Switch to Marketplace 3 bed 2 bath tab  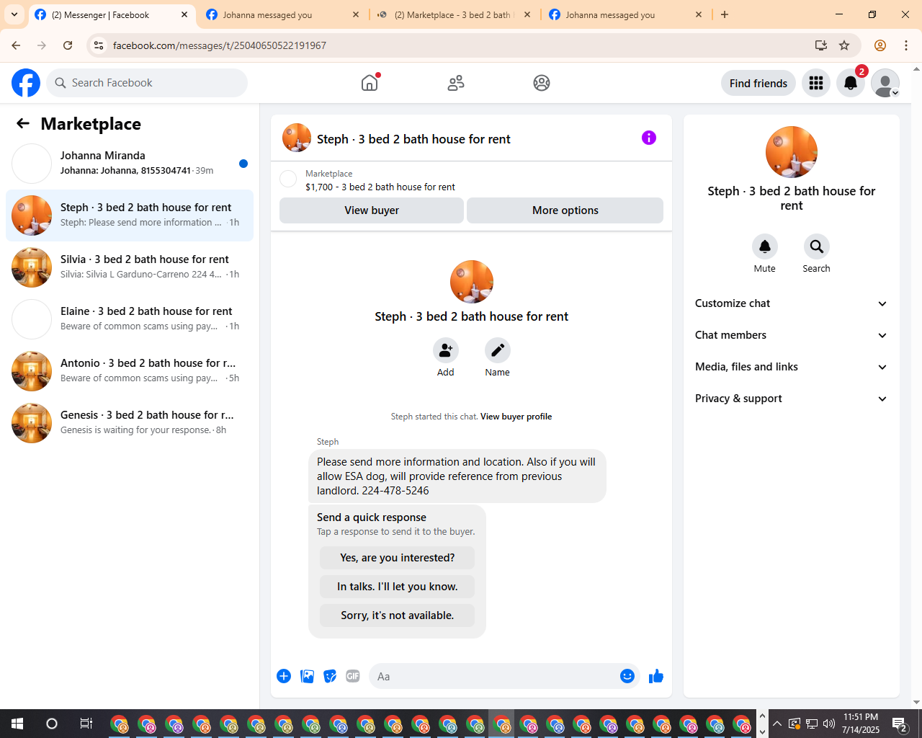click(x=454, y=14)
